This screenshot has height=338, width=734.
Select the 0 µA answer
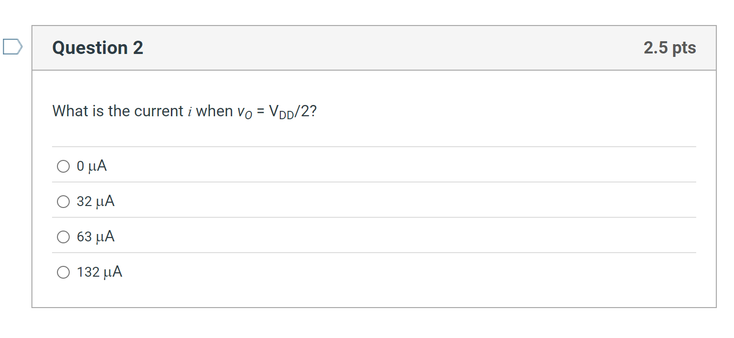click(x=63, y=166)
